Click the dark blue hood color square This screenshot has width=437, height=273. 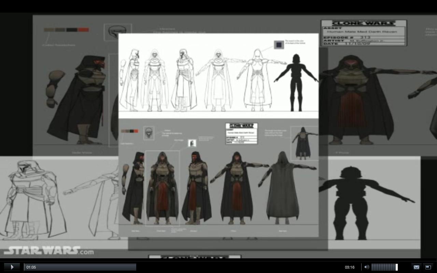[x=279, y=45]
